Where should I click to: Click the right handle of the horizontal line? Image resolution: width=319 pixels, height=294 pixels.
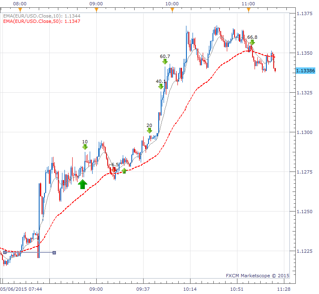pyautogui.click(x=54, y=253)
